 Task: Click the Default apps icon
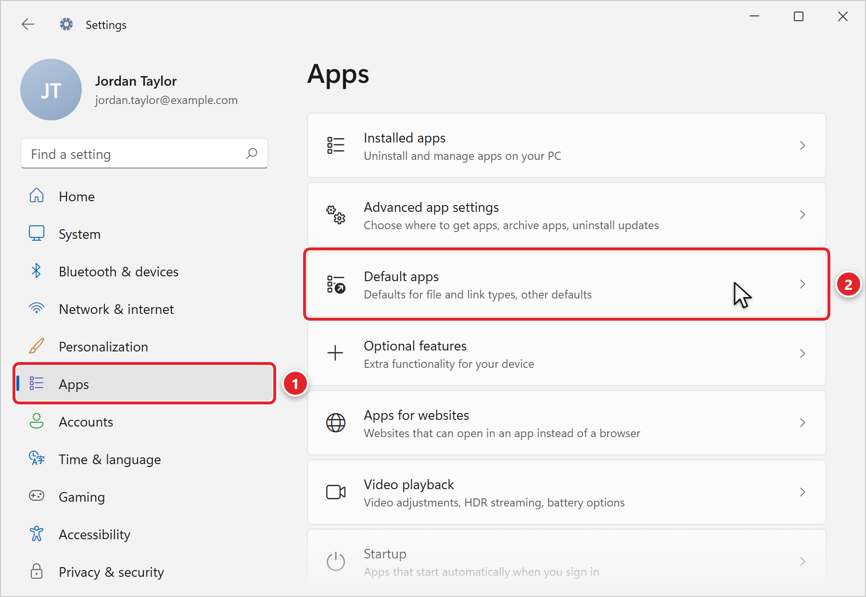336,284
